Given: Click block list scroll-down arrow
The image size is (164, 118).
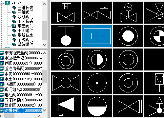Looking at the screenshot, I should tap(44, 110).
